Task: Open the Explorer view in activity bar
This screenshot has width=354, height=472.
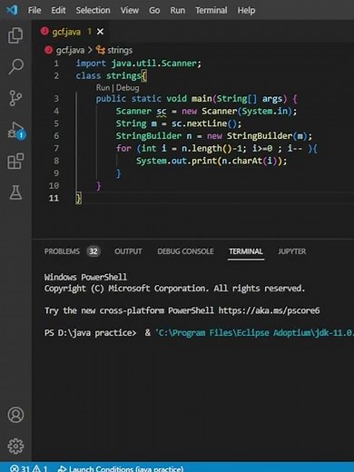Action: click(15, 35)
